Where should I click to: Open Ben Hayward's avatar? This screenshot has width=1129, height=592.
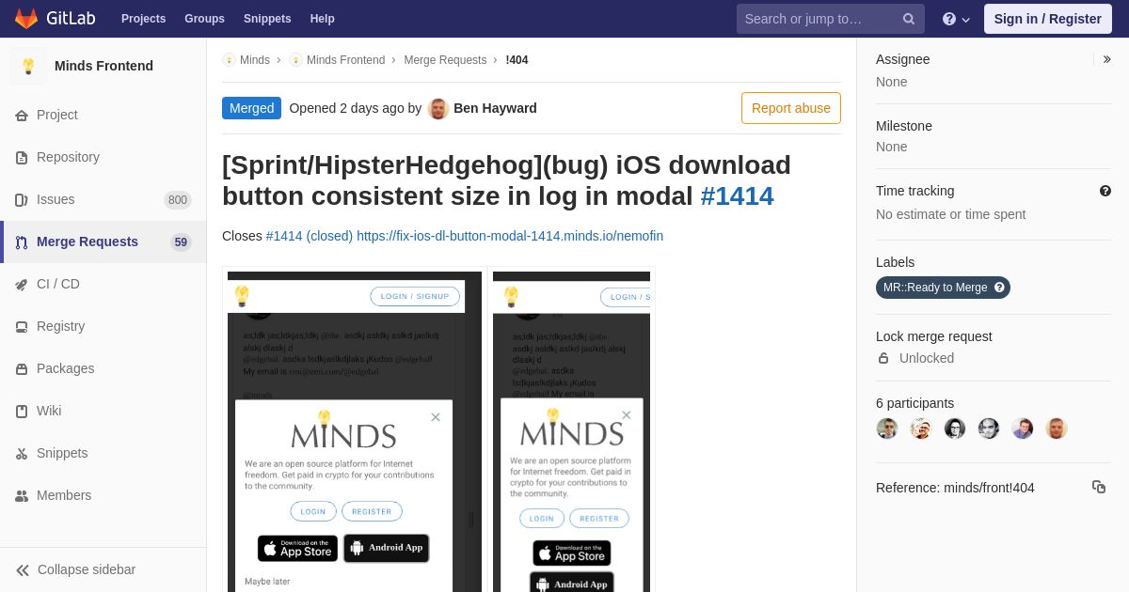click(438, 108)
